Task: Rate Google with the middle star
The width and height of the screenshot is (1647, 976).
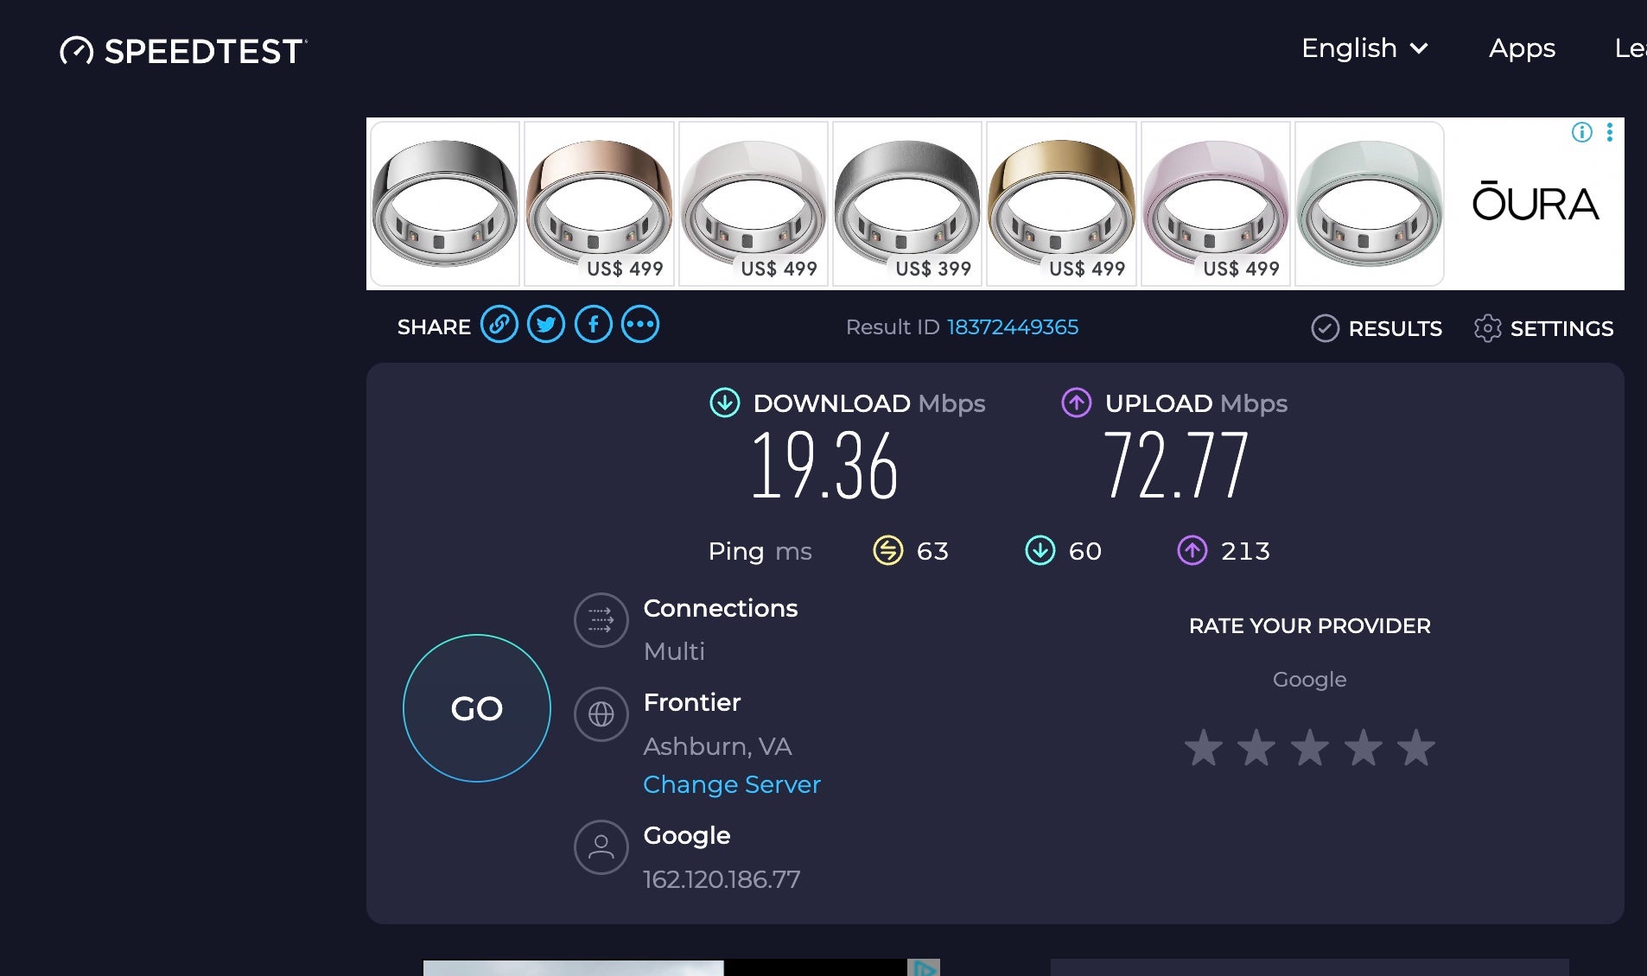Action: tap(1308, 748)
